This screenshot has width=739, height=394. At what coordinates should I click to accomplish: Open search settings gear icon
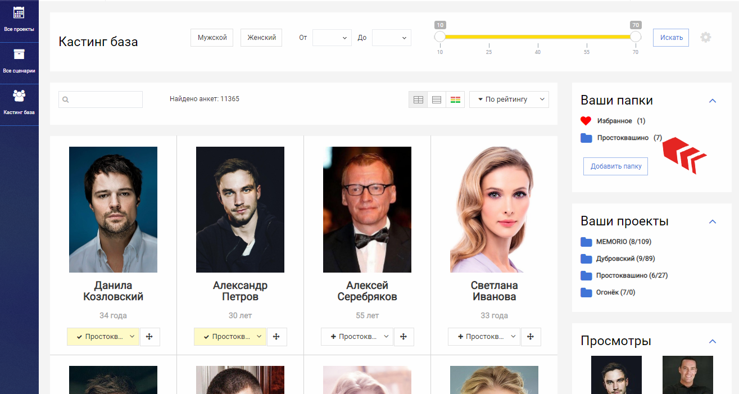click(x=706, y=37)
